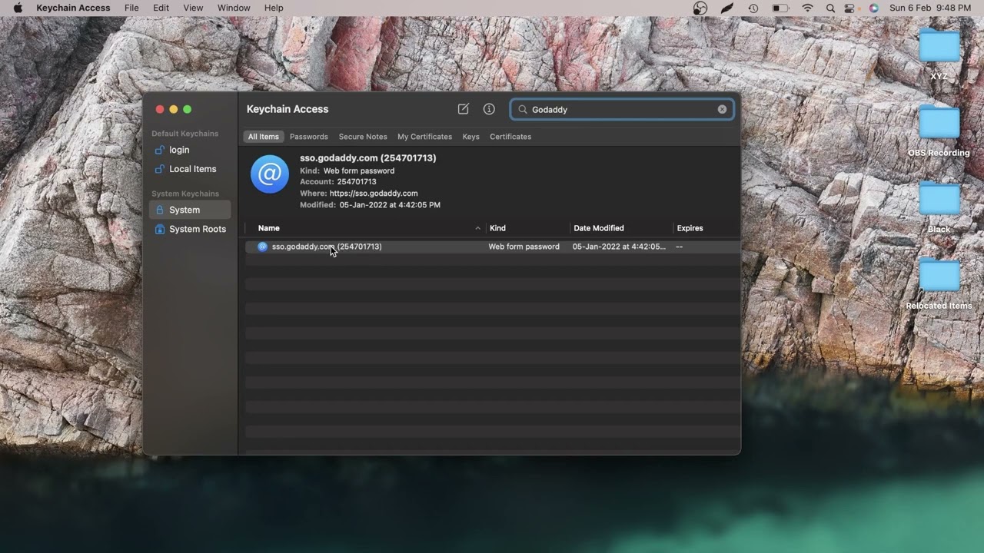
Task: Open the Apple menu
Action: pyautogui.click(x=18, y=8)
